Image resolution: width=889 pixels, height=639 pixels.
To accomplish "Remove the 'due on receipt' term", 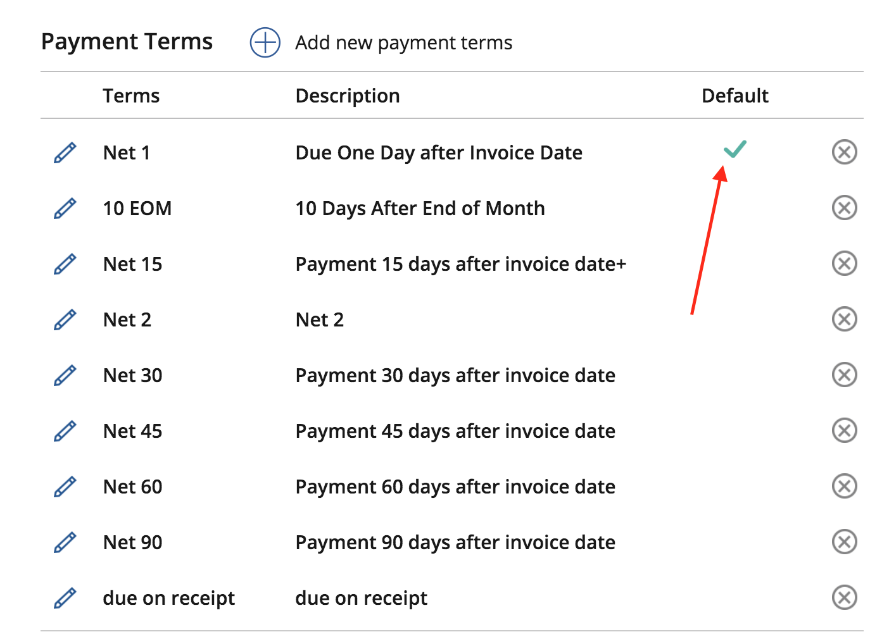I will [844, 597].
